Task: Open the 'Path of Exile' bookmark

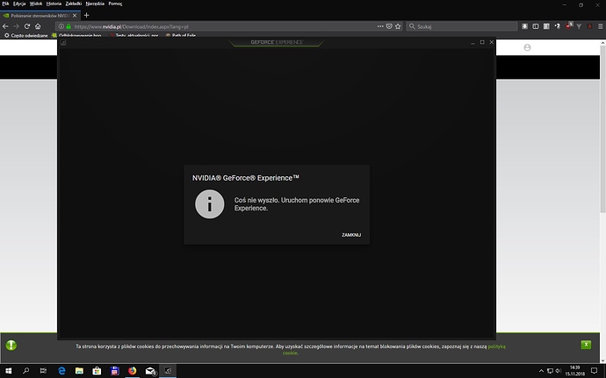Action: coord(181,36)
